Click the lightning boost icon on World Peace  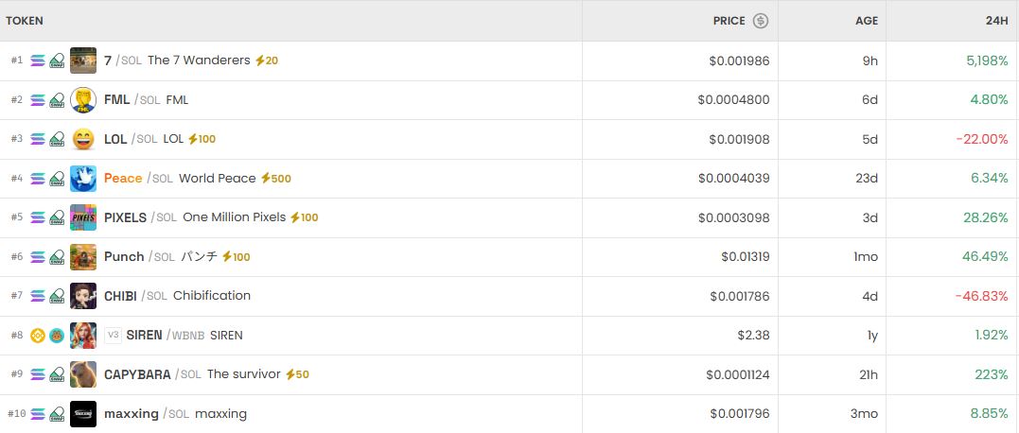(266, 179)
